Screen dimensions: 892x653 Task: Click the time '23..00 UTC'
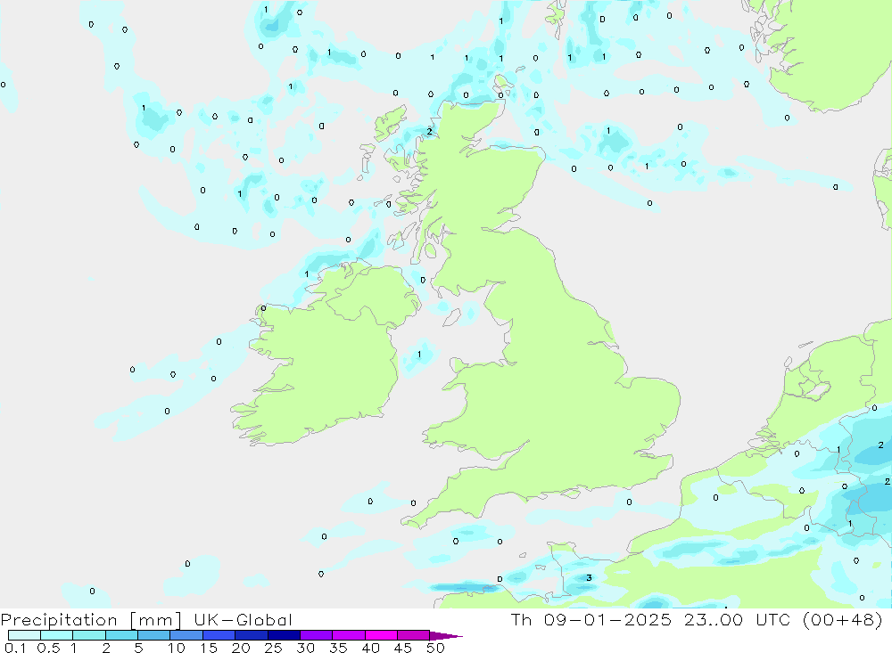point(738,619)
